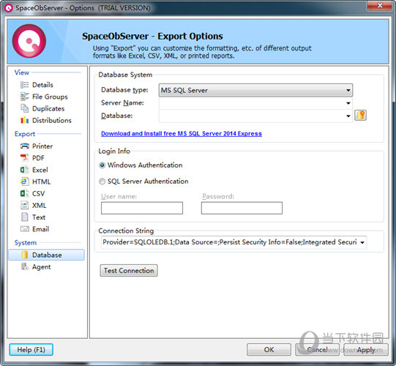Image resolution: width=396 pixels, height=366 pixels.
Task: Open the Printer export options
Action: click(42, 146)
